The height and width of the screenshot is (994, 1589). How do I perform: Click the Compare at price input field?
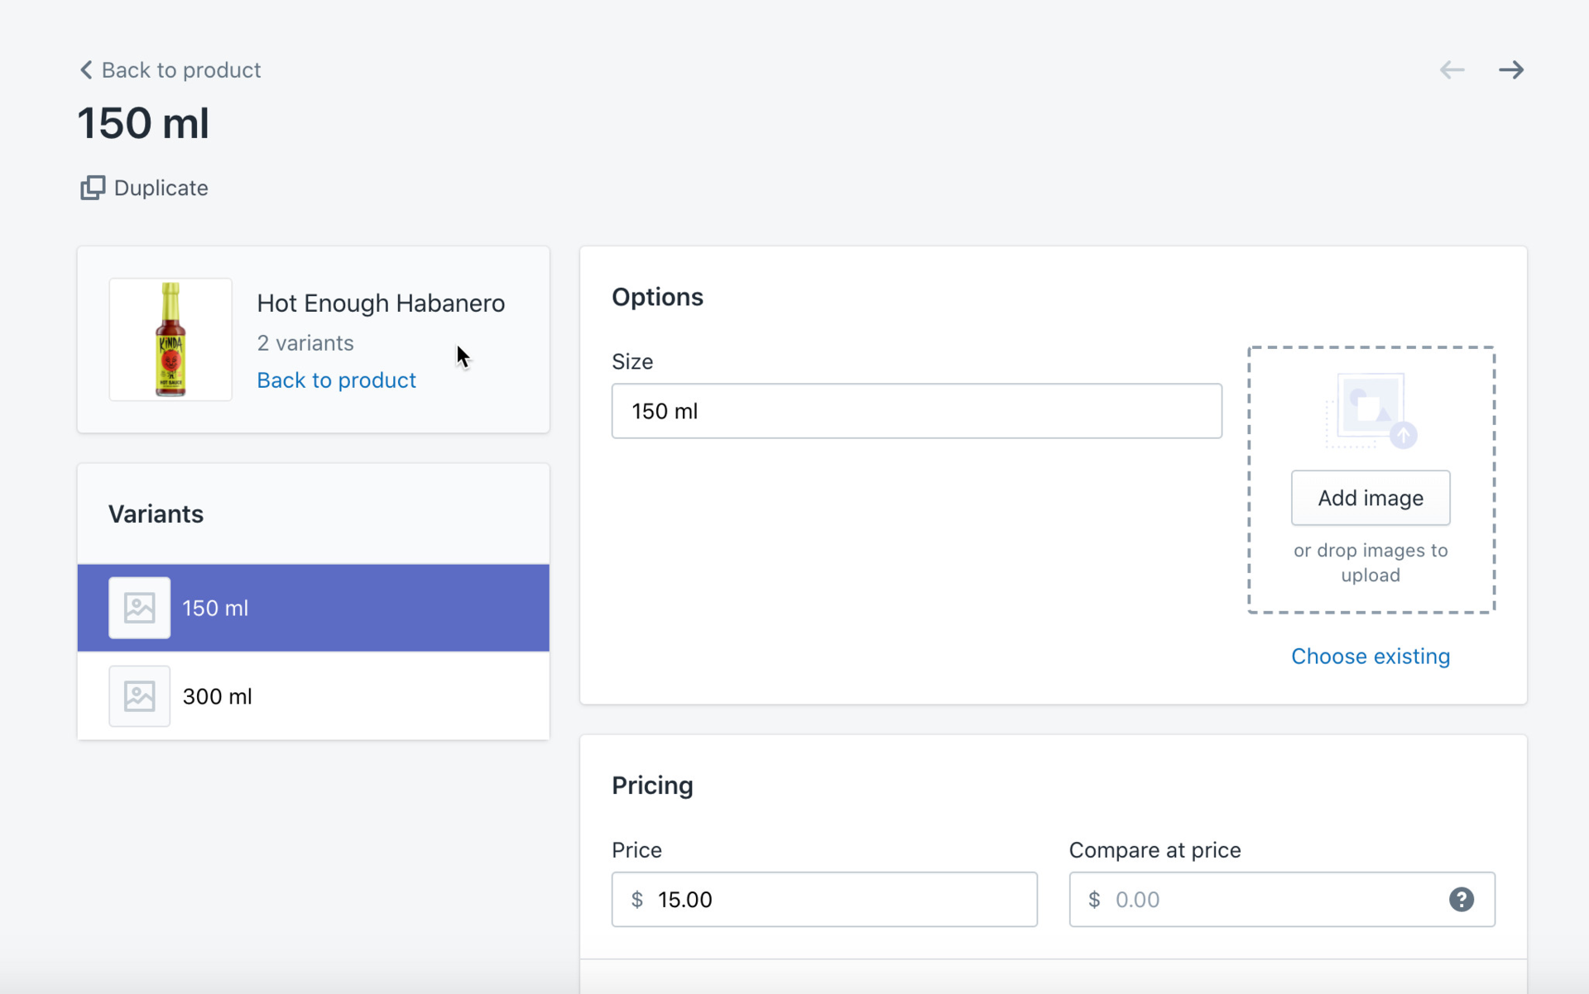[x=1281, y=900]
